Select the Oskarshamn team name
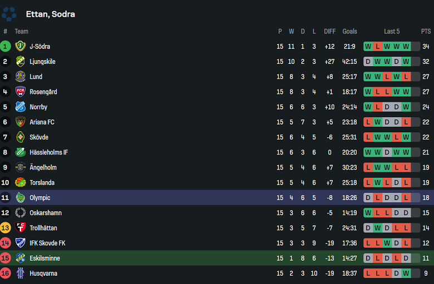This screenshot has width=434, height=284. click(x=46, y=213)
